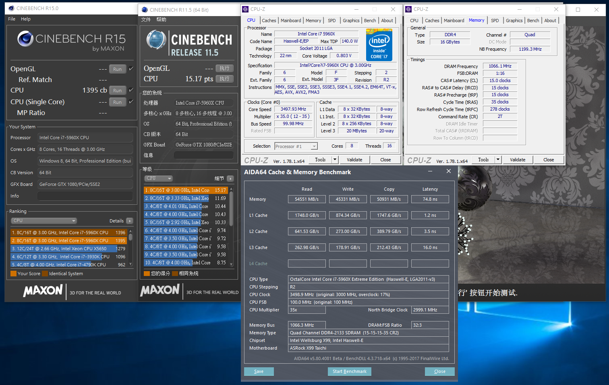Toggle the OpenGL test checkbox in CINEBENCH R15
The width and height of the screenshot is (609, 385).
coord(131,69)
